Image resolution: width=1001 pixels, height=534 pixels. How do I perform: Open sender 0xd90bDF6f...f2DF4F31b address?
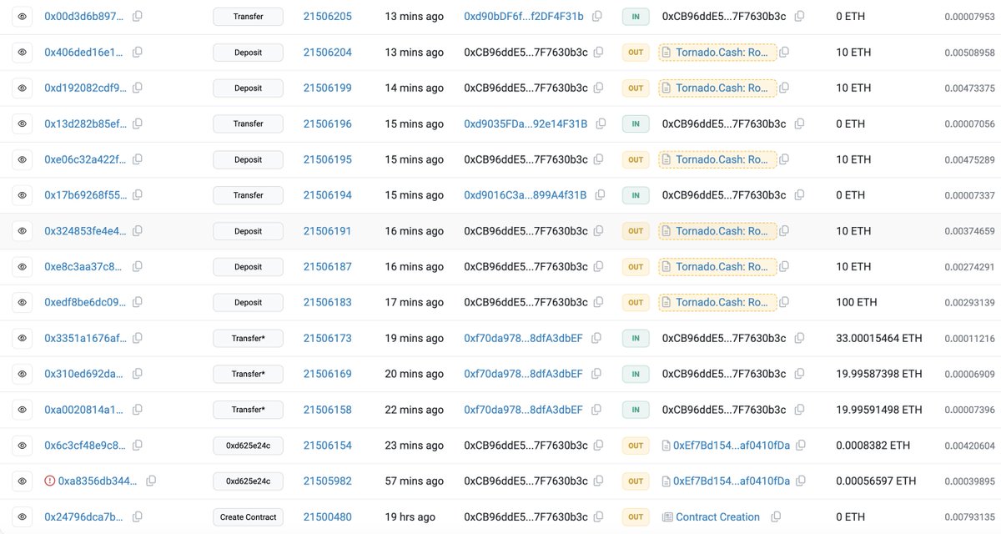coord(524,16)
